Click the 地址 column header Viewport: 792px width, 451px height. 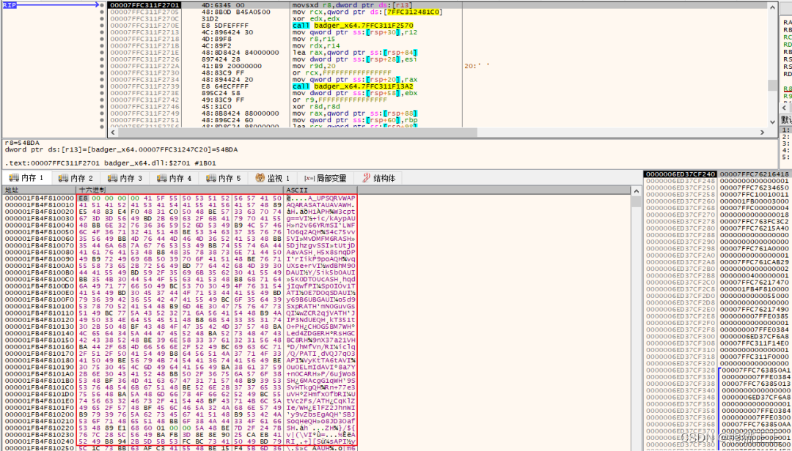coord(13,190)
